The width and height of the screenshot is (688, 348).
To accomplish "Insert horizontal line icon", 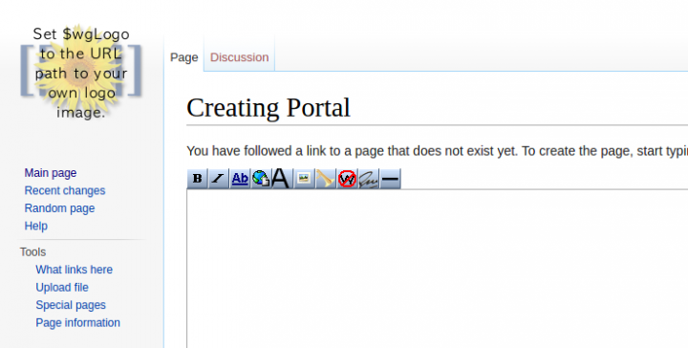I will pos(390,179).
